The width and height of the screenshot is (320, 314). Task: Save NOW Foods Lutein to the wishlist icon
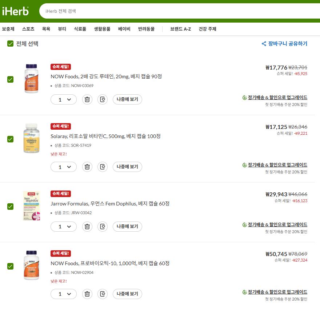[x=103, y=99]
